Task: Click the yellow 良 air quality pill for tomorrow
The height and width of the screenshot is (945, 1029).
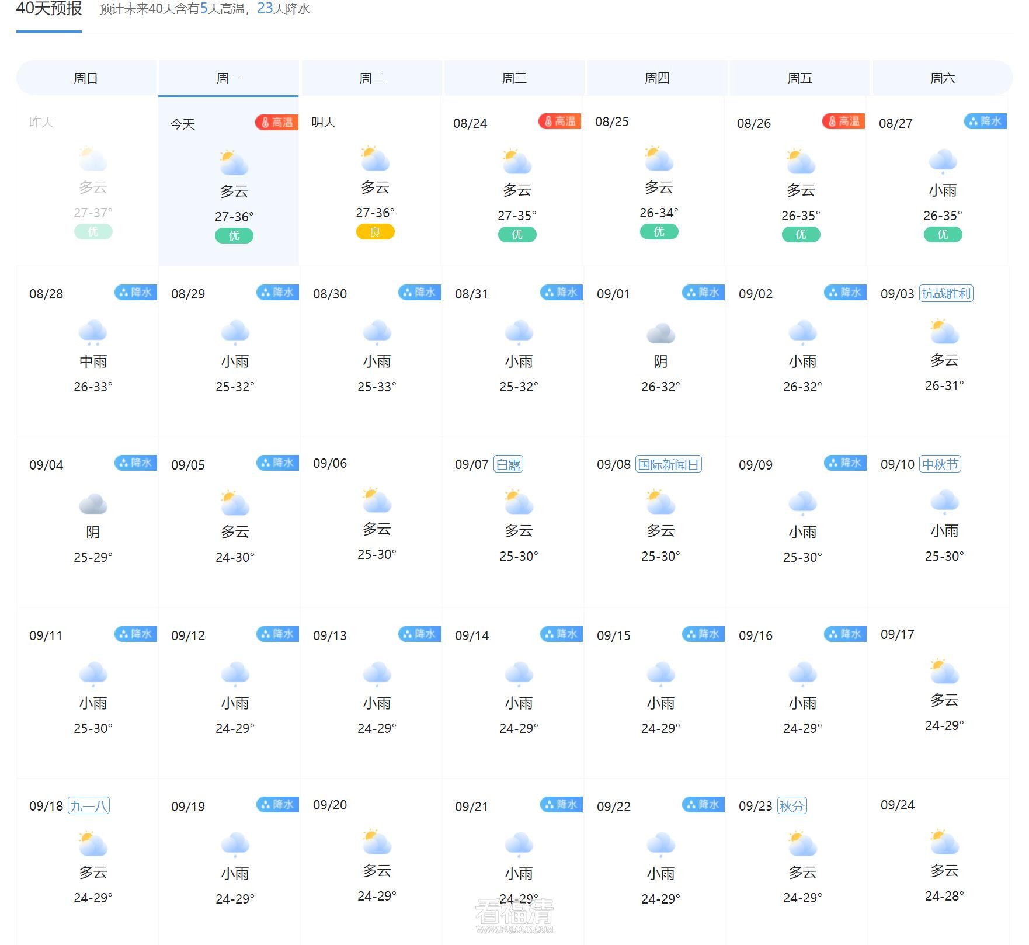Action: pos(376,232)
